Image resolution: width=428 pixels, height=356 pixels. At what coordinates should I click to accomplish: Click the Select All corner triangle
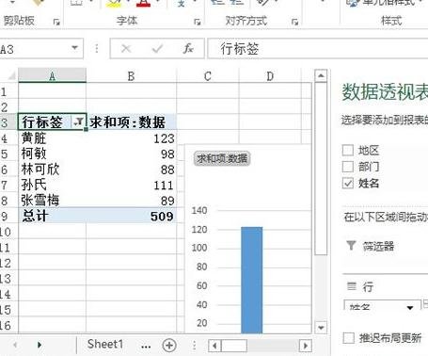[12, 76]
